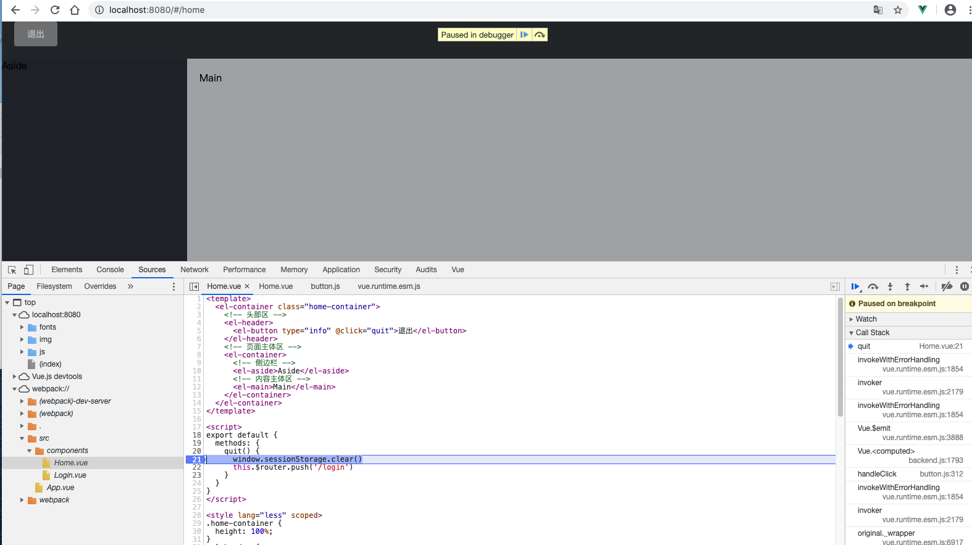The image size is (972, 545).
Task: Open the Console tab
Action: point(110,270)
